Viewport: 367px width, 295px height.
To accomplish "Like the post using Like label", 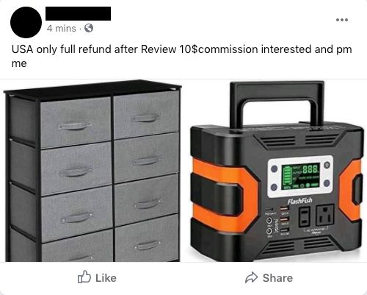I will [106, 278].
